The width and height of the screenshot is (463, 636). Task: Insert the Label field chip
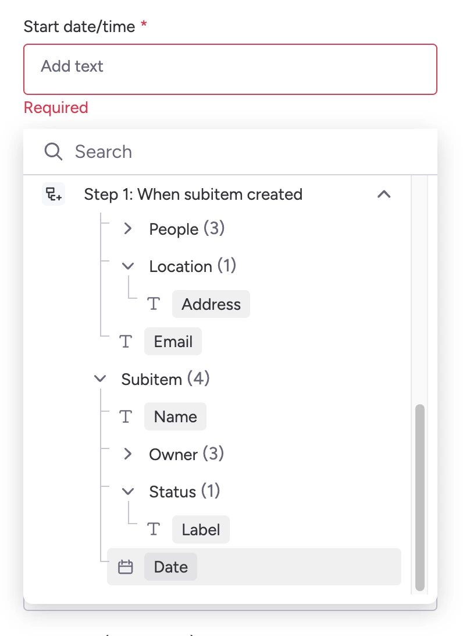[x=201, y=529]
